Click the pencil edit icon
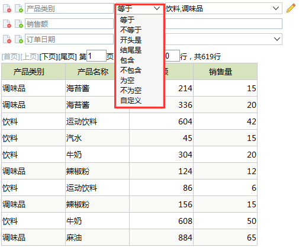Viewport: 299px width, 247px height. [x=291, y=8]
